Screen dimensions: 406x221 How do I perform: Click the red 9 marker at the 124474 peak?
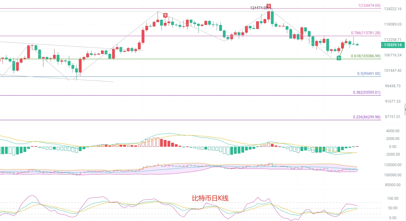pos(269,6)
